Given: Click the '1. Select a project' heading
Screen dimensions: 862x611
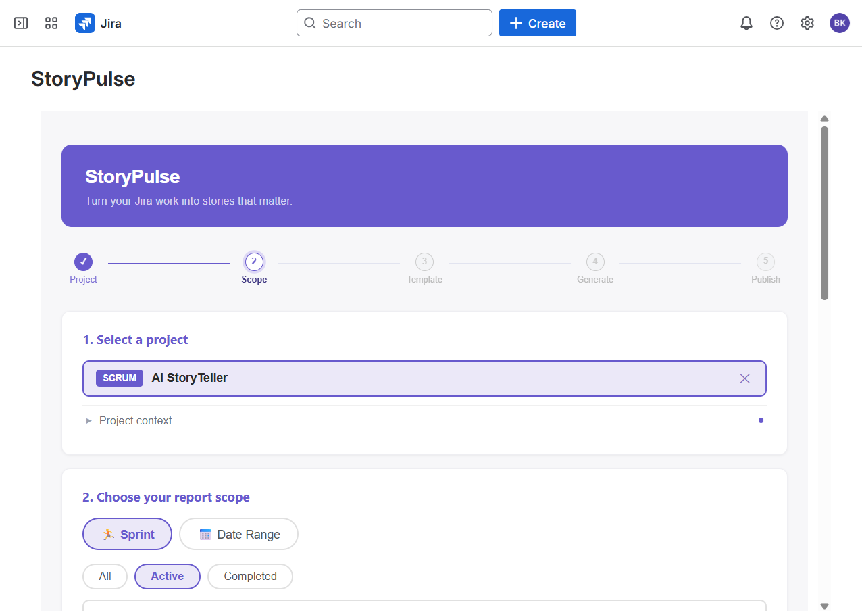Looking at the screenshot, I should [135, 340].
